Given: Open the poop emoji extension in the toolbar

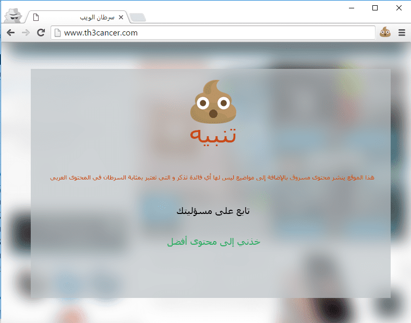Looking at the screenshot, I should pos(385,32).
